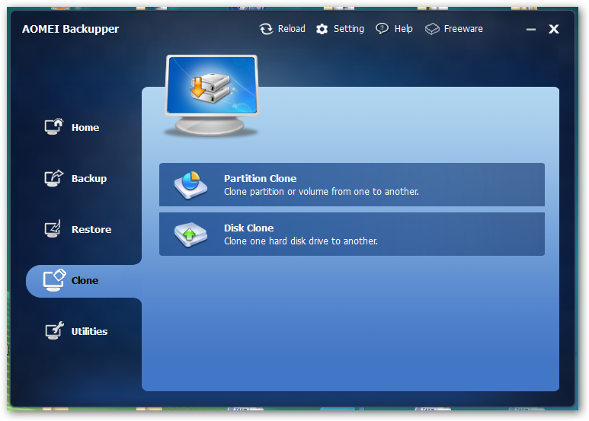
Task: Choose the Disk Clone title
Action: [x=248, y=228]
